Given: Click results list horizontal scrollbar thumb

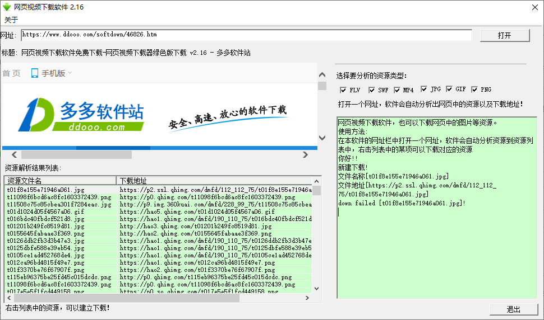Looking at the screenshot, I should pos(127,298).
